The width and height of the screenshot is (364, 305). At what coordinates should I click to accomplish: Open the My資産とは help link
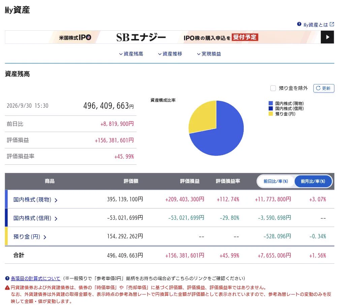click(315, 25)
